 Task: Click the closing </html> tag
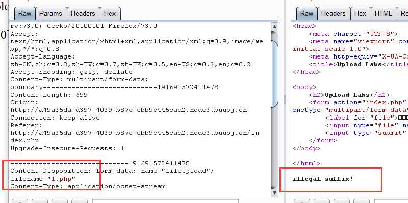307,163
